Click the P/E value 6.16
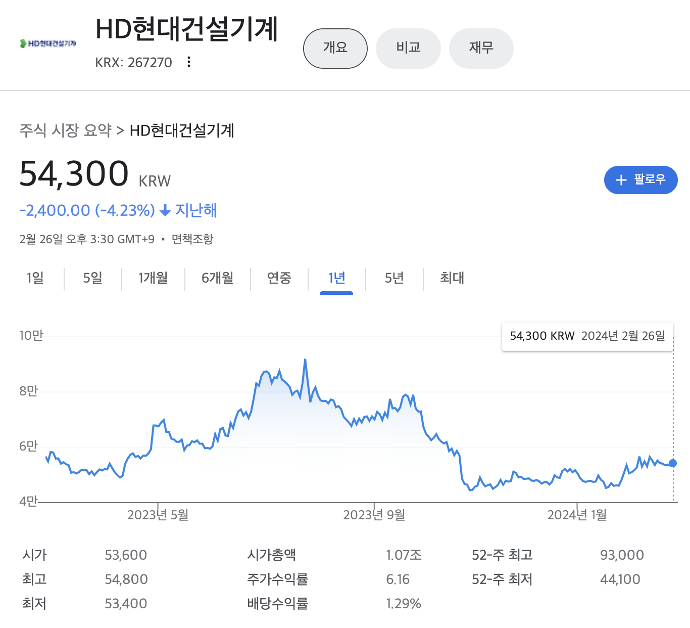Image resolution: width=690 pixels, height=628 pixels. coord(398,579)
